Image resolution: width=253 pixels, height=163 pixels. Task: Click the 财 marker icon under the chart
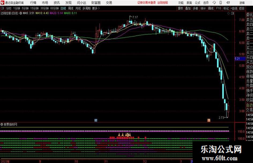[x=96, y=120]
